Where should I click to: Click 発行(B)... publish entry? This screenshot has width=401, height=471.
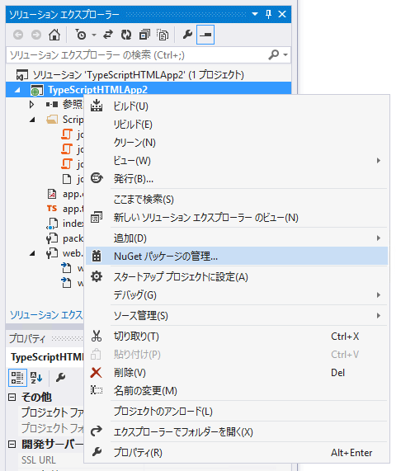[237, 179]
